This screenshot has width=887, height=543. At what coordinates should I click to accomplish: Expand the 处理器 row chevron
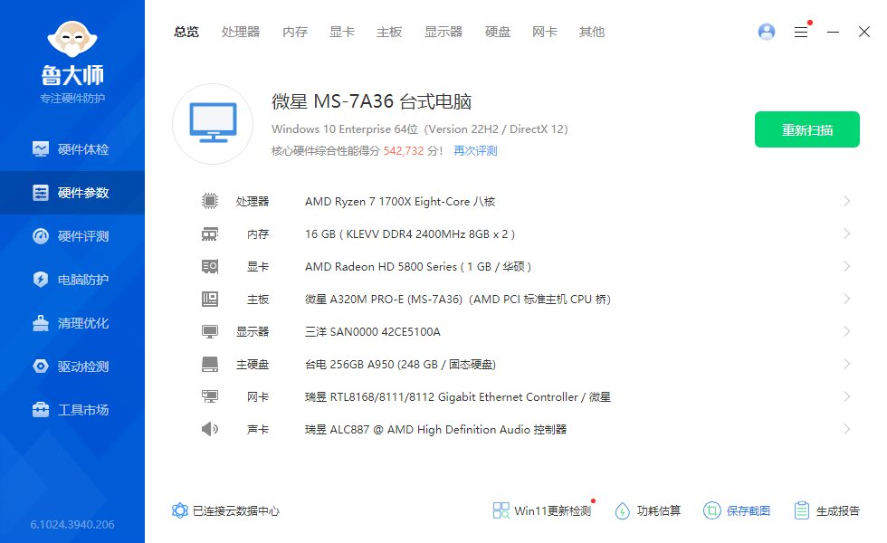click(847, 201)
